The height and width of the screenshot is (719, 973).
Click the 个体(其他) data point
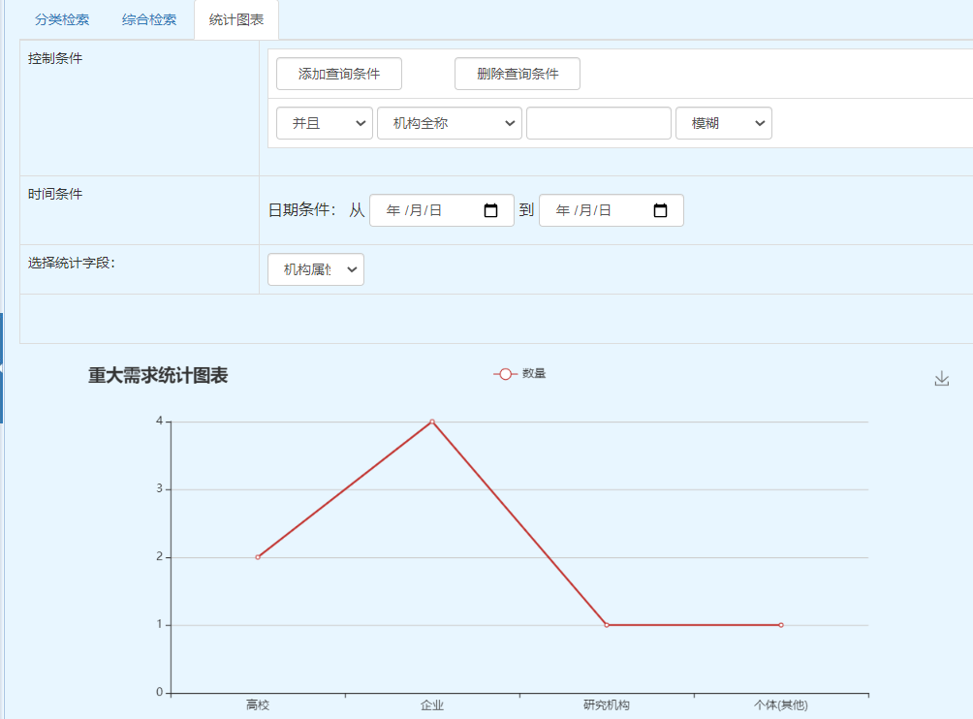pos(781,625)
